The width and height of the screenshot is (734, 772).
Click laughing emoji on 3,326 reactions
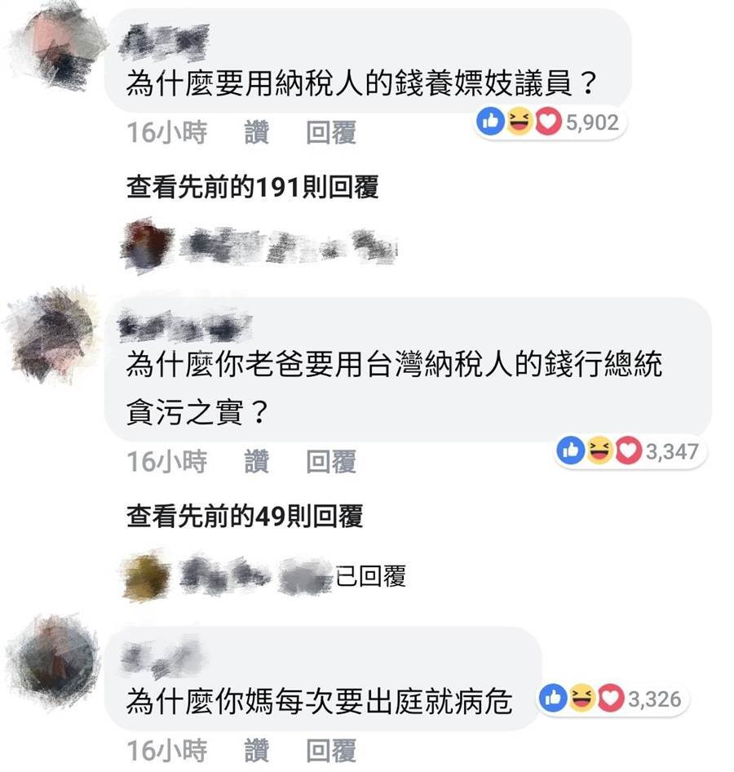coord(582,698)
